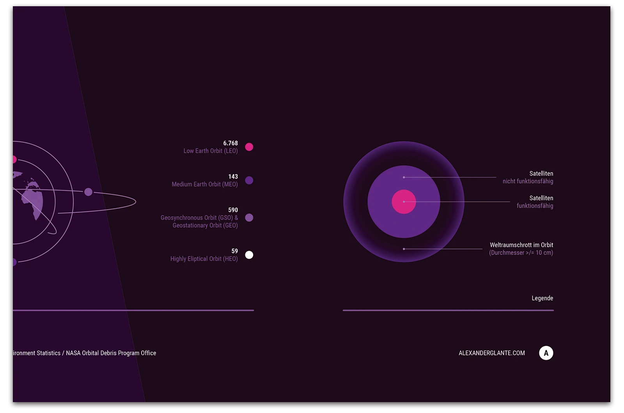Click the dark purple Medium Earth Orbit dot
624x413 pixels.
[x=249, y=180]
